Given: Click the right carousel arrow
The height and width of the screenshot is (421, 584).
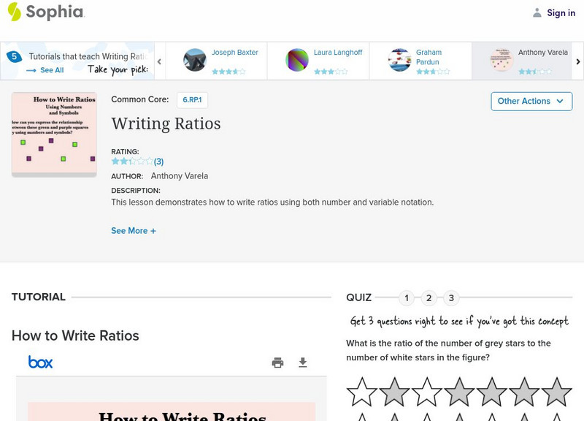Looking at the screenshot, I should click(x=577, y=61).
